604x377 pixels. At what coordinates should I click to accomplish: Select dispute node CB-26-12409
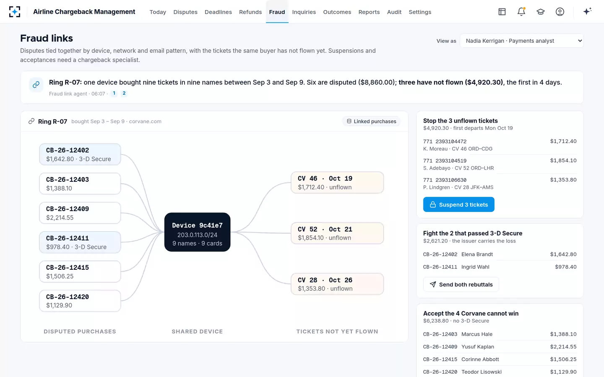click(x=80, y=213)
